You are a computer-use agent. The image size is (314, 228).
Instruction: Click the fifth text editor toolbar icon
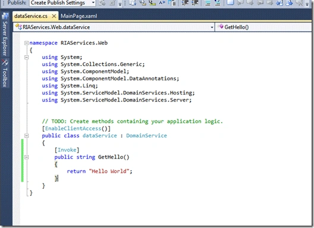[x=172, y=3]
